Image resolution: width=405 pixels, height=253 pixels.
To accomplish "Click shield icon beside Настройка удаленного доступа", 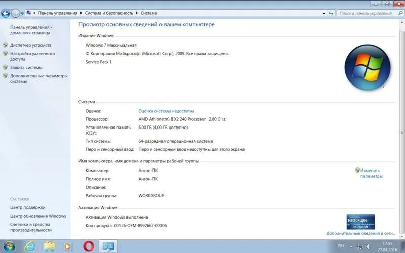I will coord(5,53).
